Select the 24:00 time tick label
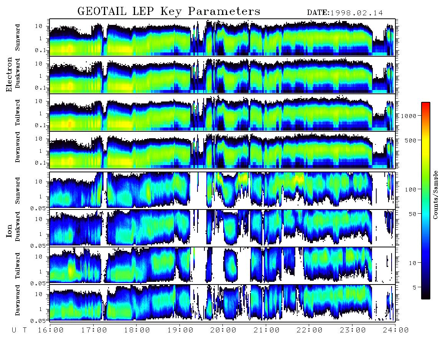 [x=396, y=330]
